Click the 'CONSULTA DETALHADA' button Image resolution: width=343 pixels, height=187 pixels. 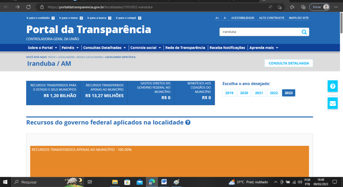pyautogui.click(x=288, y=63)
